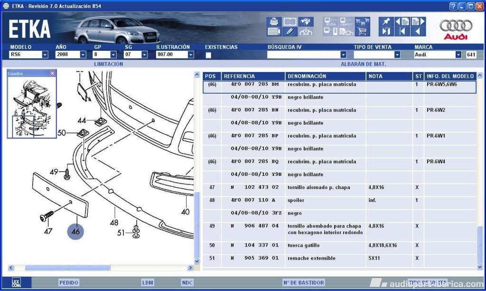This screenshot has height=291, width=486.
Task: Open the catalog book icon
Action: point(290,22)
